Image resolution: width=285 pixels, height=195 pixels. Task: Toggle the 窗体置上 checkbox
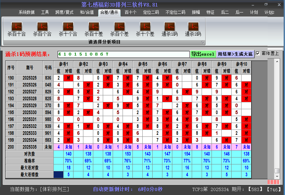(258, 53)
